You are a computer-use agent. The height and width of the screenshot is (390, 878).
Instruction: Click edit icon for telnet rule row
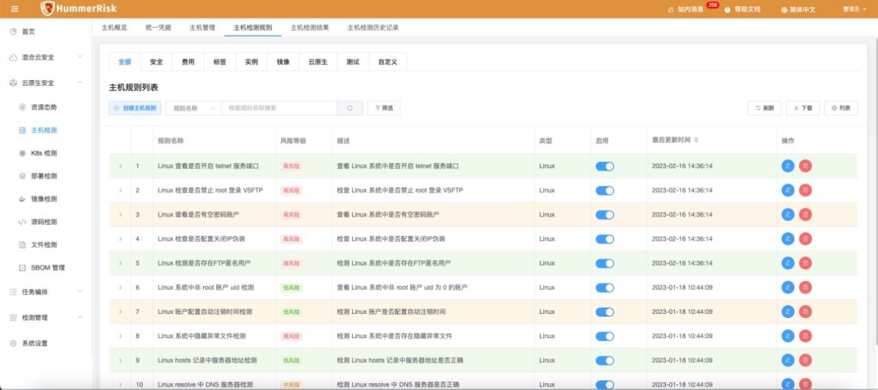click(x=788, y=166)
